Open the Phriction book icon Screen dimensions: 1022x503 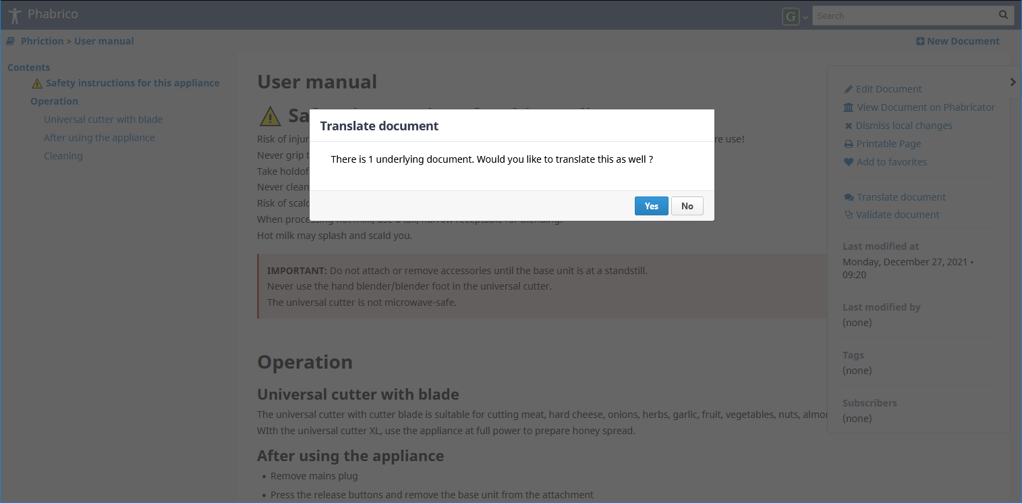[11, 41]
